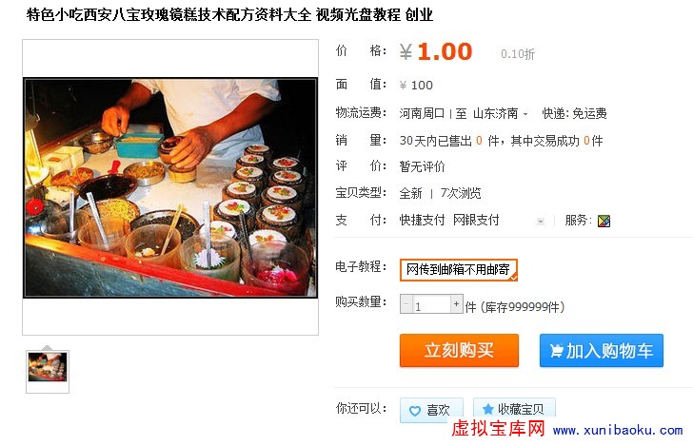
Task: Expand the payment methods dropdown arrow
Action: (541, 222)
